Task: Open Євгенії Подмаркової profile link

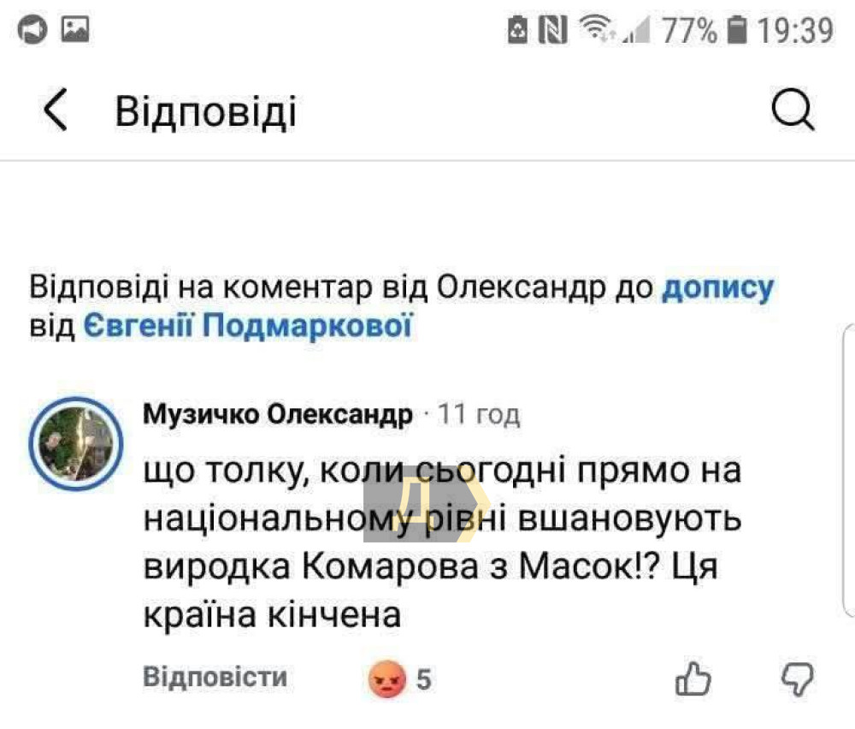Action: pos(249,326)
